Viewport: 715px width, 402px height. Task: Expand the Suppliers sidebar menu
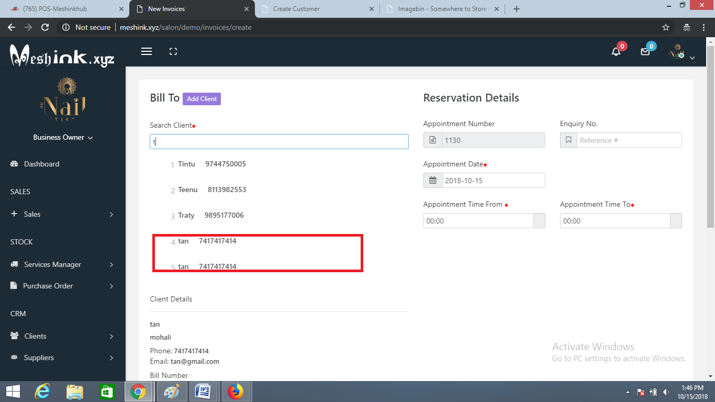(x=63, y=358)
